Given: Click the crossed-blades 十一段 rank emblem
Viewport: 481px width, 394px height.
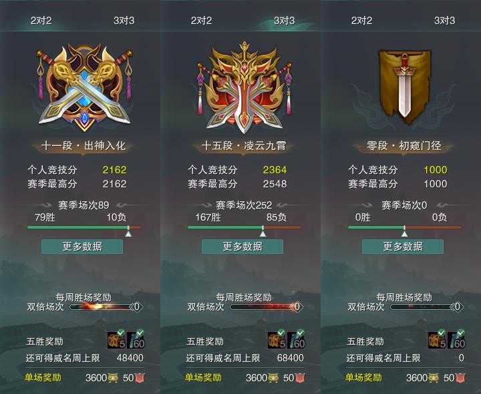Looking at the screenshot, I should 84,88.
